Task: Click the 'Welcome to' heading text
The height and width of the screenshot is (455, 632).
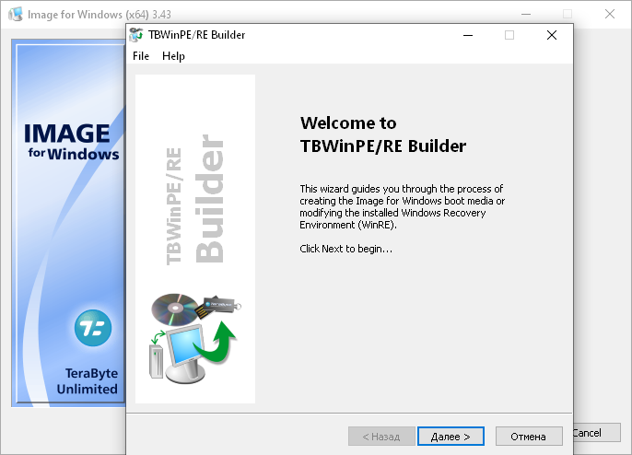Action: pos(348,122)
